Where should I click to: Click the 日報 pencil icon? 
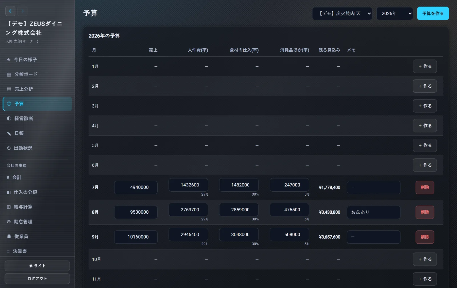(9, 133)
